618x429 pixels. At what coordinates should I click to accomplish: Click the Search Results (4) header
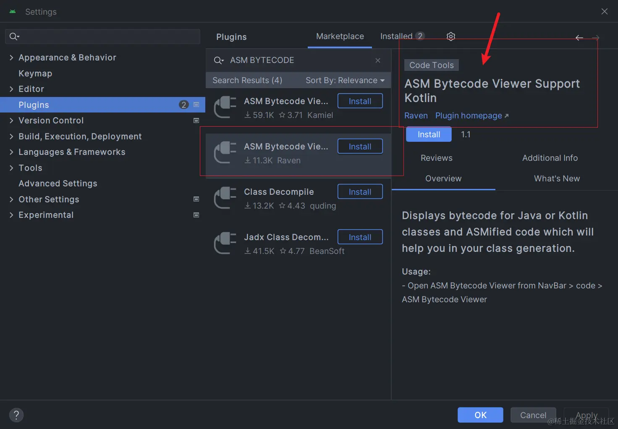coord(247,80)
